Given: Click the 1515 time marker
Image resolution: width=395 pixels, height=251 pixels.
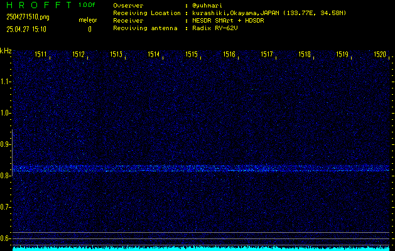Looking at the screenshot, I should pos(192,55).
